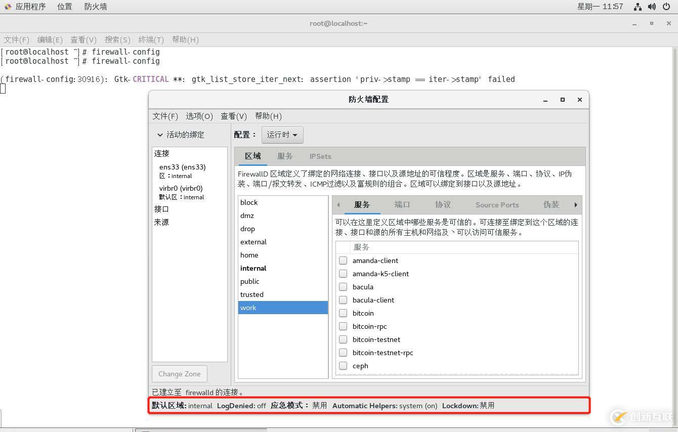Toggle the bitcoin service checkbox
678x432 pixels.
point(343,313)
